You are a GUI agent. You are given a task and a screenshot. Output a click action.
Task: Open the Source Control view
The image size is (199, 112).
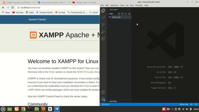[103, 25]
